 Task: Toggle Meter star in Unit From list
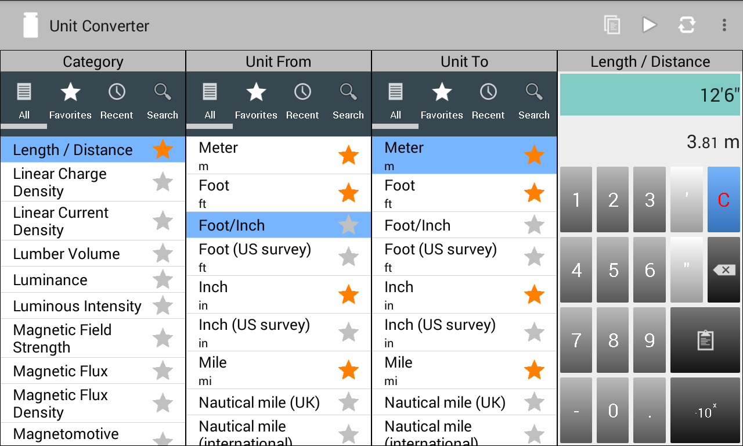point(348,155)
